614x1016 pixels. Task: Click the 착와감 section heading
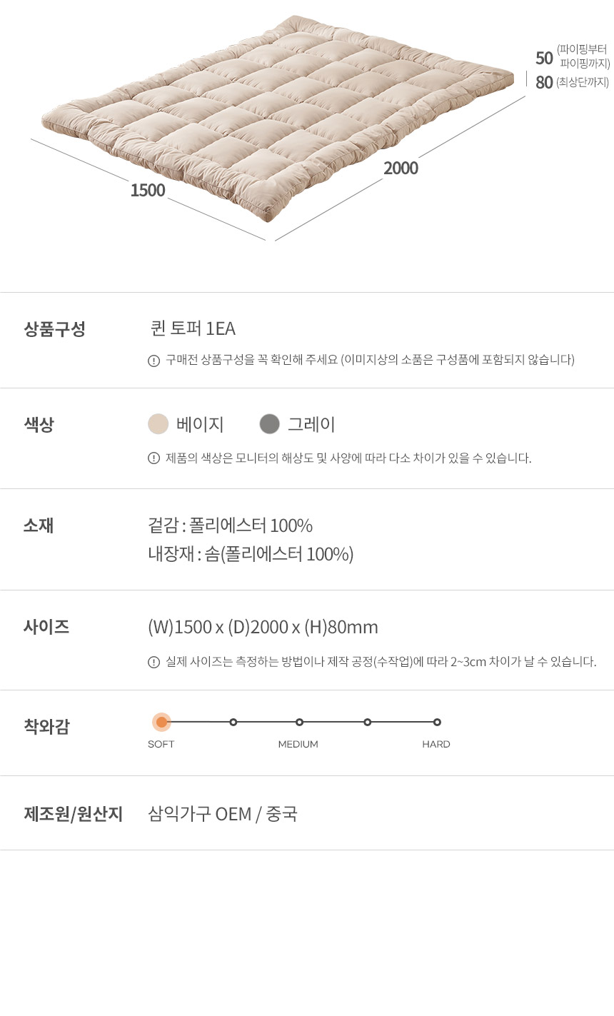(x=46, y=727)
